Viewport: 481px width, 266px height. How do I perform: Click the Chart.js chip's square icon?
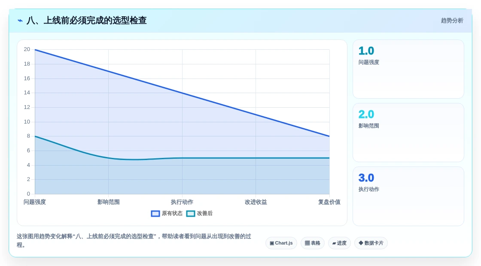click(272, 243)
